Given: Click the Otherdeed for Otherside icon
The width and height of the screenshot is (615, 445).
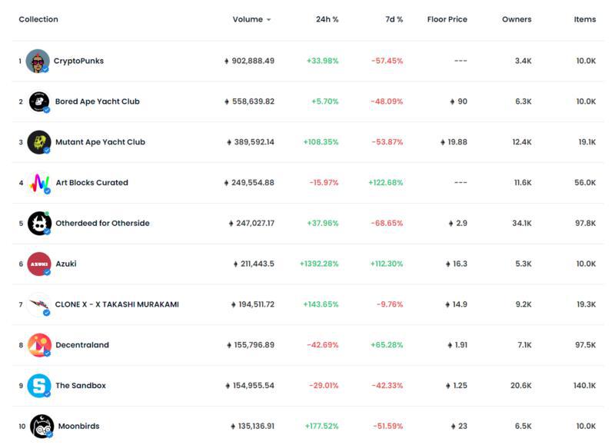Looking at the screenshot, I should [x=39, y=224].
